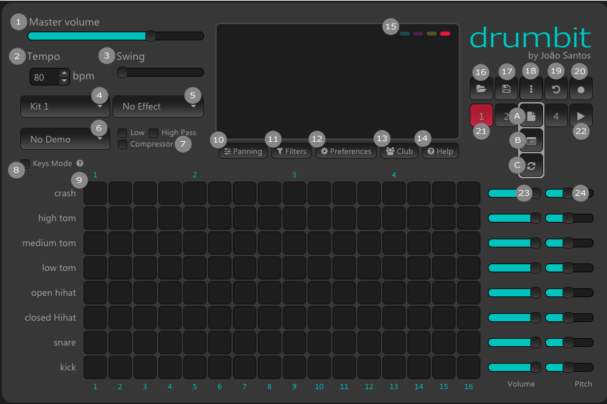The image size is (607, 404).
Task: Adjust the high tom volume slider
Action: pos(514,218)
